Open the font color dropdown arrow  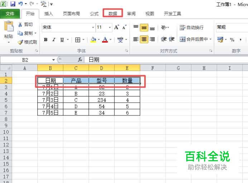110,40
